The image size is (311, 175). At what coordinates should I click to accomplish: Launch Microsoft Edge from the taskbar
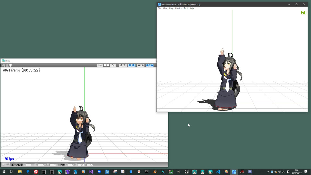28,172
